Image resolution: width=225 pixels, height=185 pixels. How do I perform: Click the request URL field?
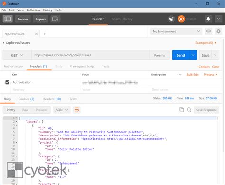pyautogui.click(x=91, y=55)
